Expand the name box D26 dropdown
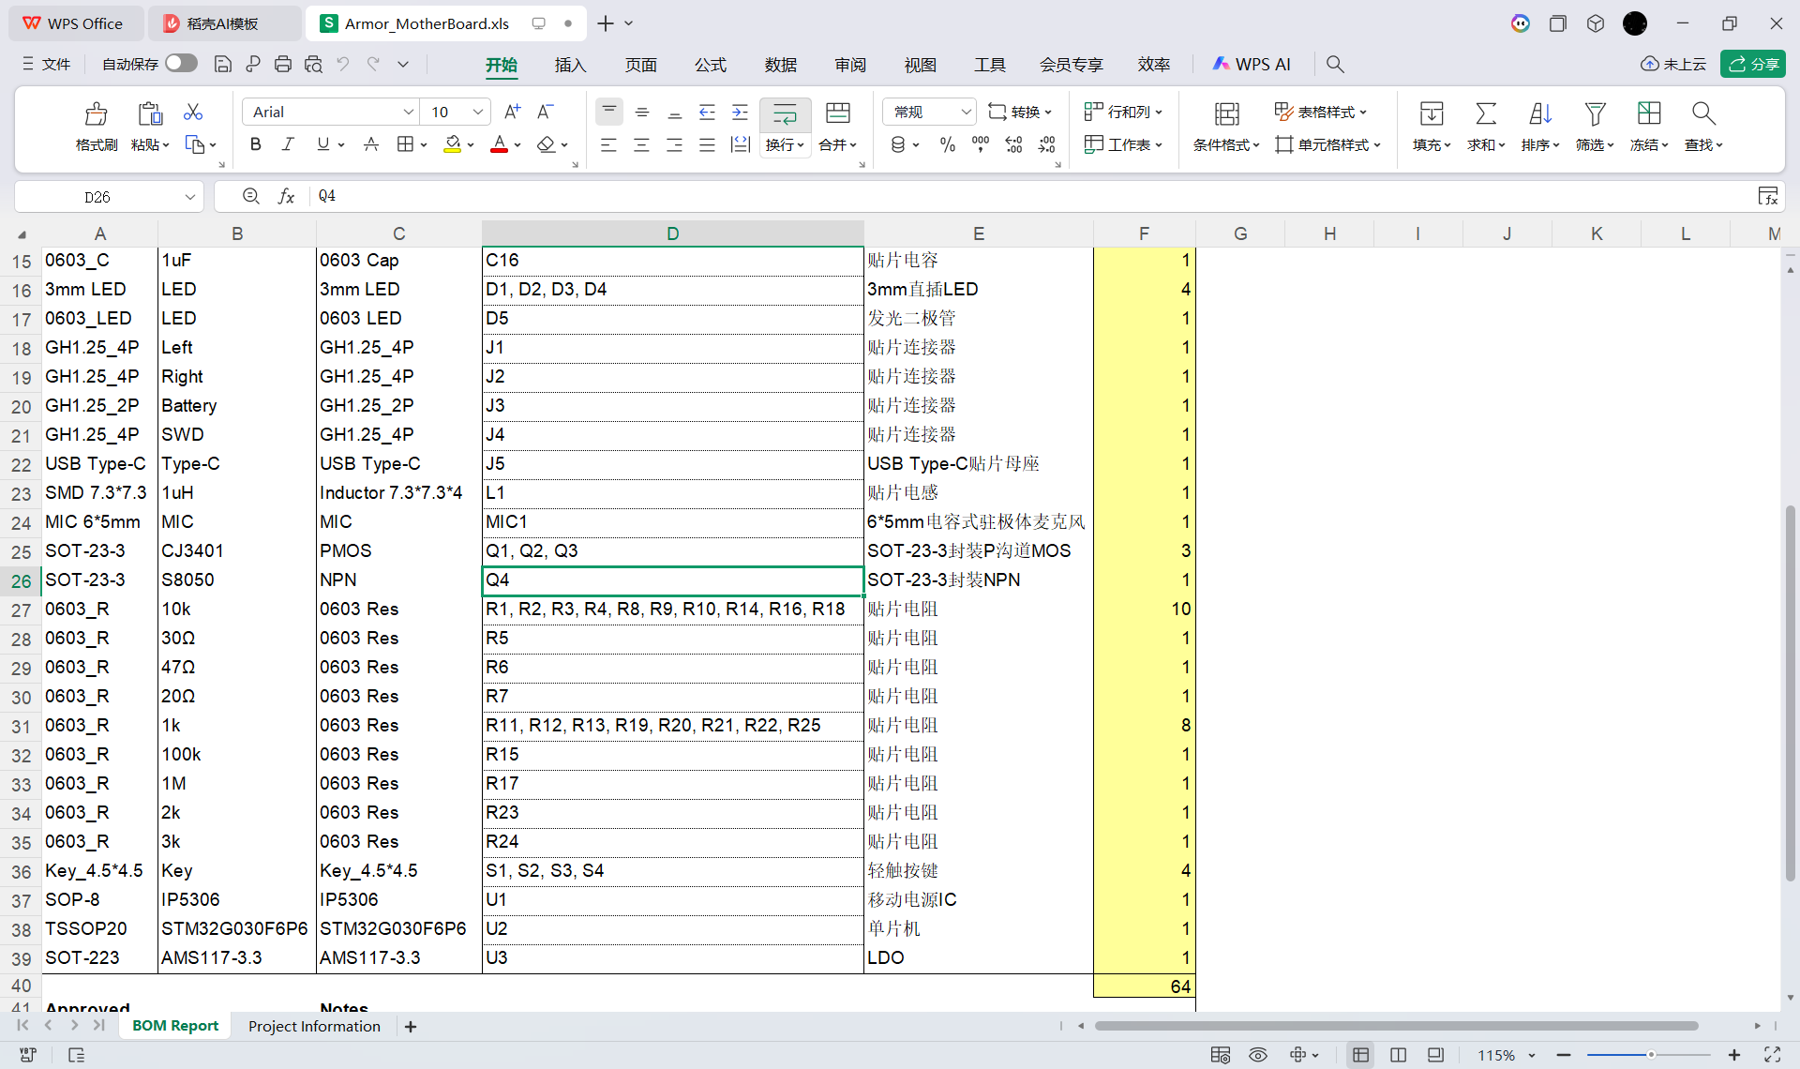Image resolution: width=1800 pixels, height=1069 pixels. tap(190, 196)
